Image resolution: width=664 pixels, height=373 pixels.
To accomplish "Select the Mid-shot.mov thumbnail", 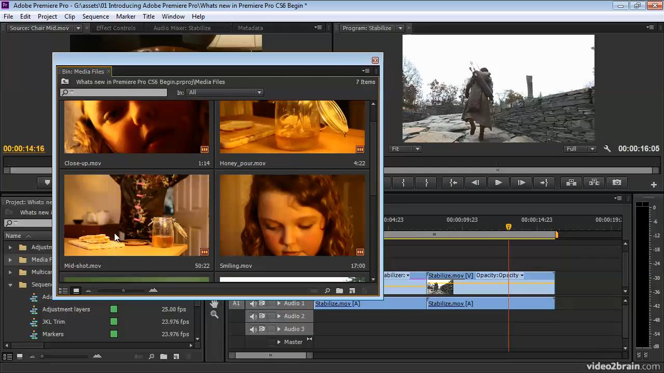I will [136, 215].
